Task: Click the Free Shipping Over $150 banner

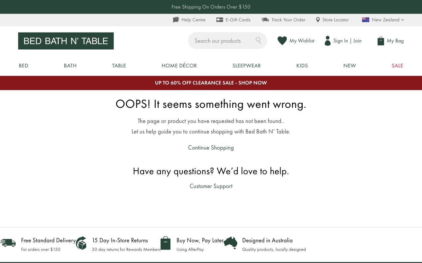Action: [211, 7]
